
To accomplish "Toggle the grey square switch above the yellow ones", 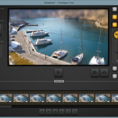I will pyautogui.click(x=115, y=9).
